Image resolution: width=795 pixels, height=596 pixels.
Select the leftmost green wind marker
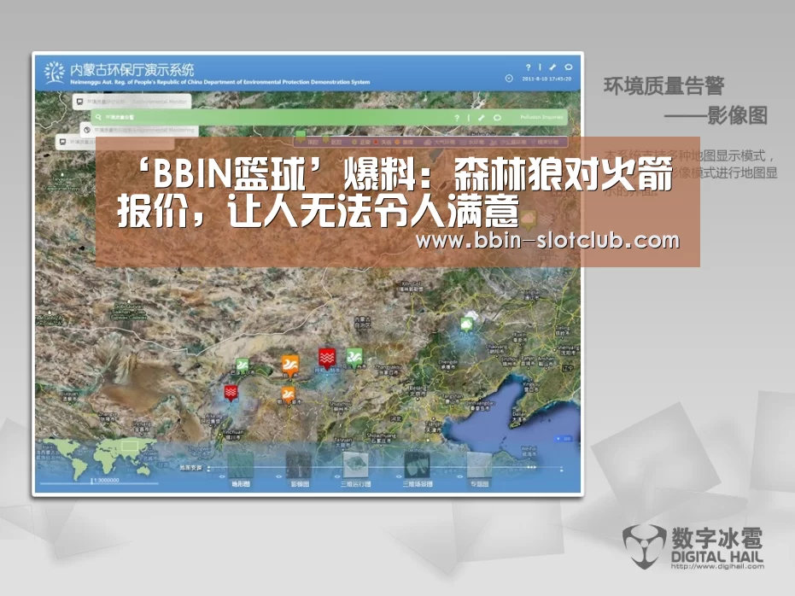[x=243, y=365]
